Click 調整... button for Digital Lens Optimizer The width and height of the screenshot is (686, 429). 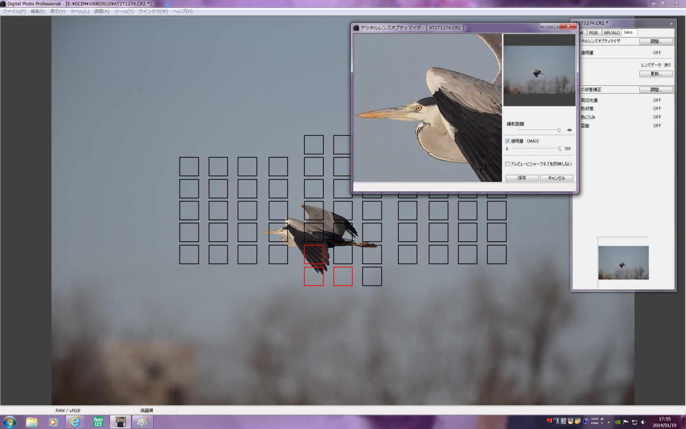(x=656, y=42)
